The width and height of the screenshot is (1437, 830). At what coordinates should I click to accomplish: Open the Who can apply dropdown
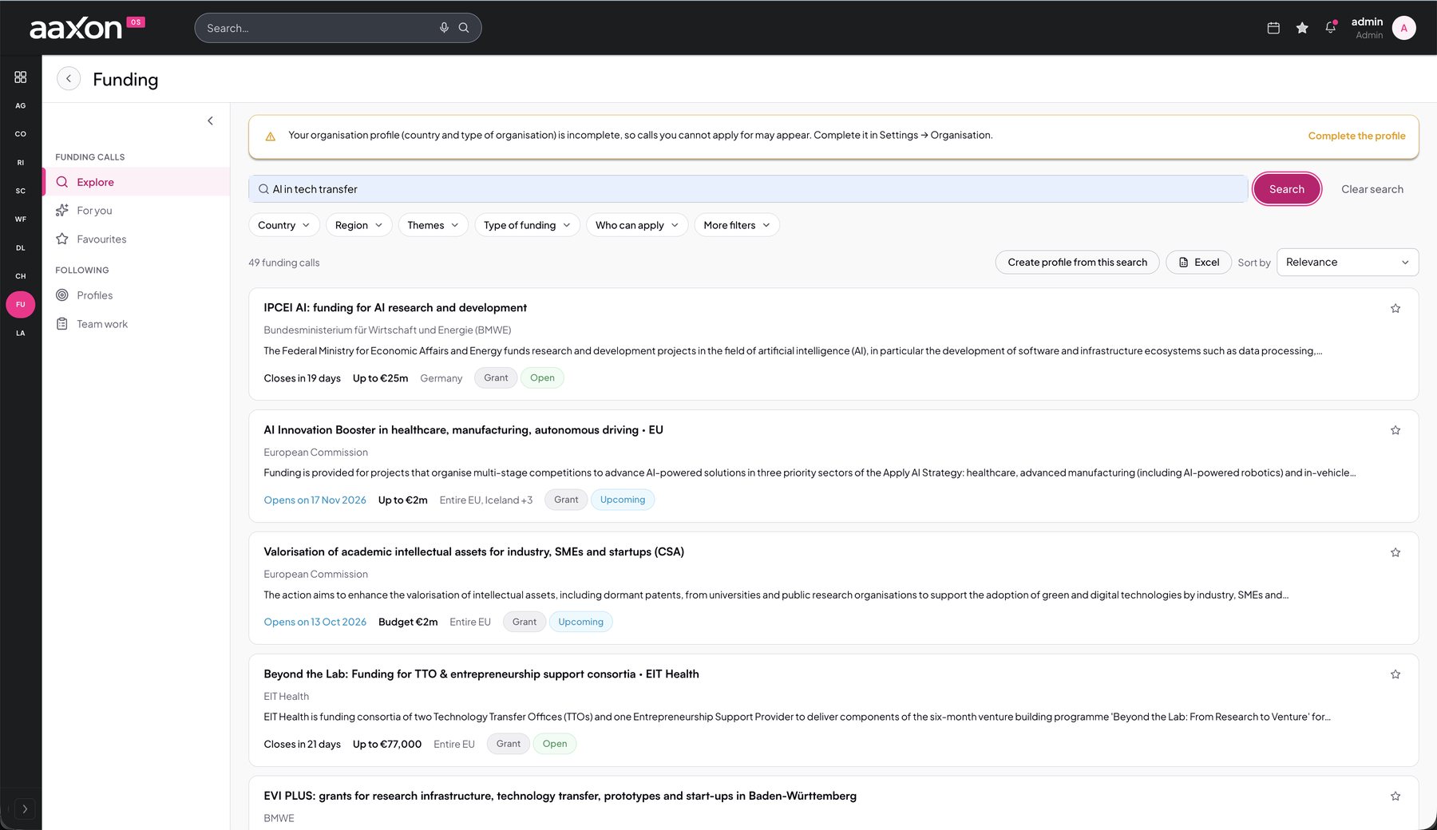coord(637,225)
